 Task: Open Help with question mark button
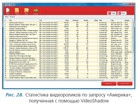pyautogui.click(x=112, y=13)
